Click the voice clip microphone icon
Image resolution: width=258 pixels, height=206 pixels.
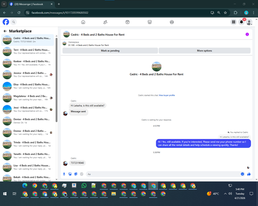64,174
